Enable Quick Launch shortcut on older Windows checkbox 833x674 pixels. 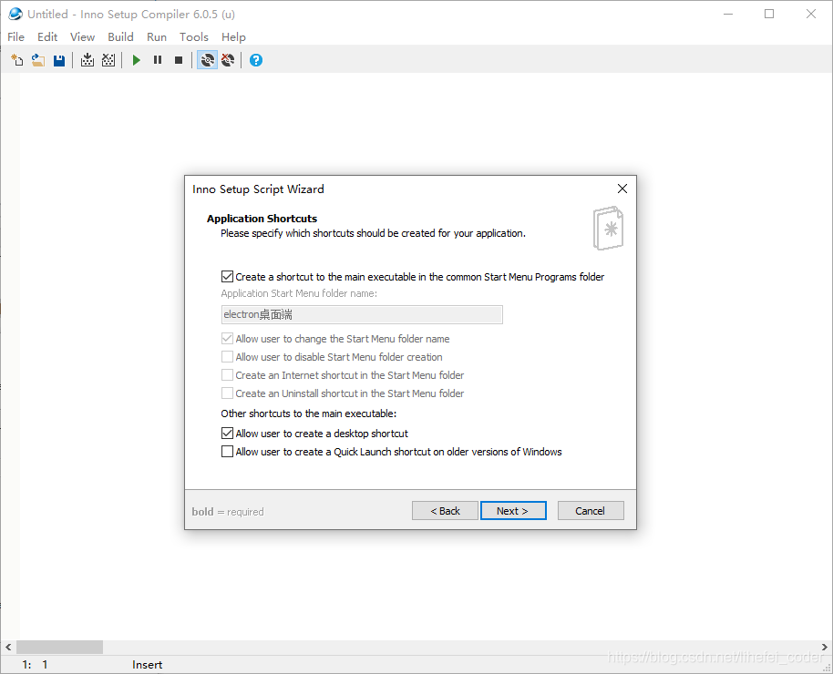click(x=227, y=452)
